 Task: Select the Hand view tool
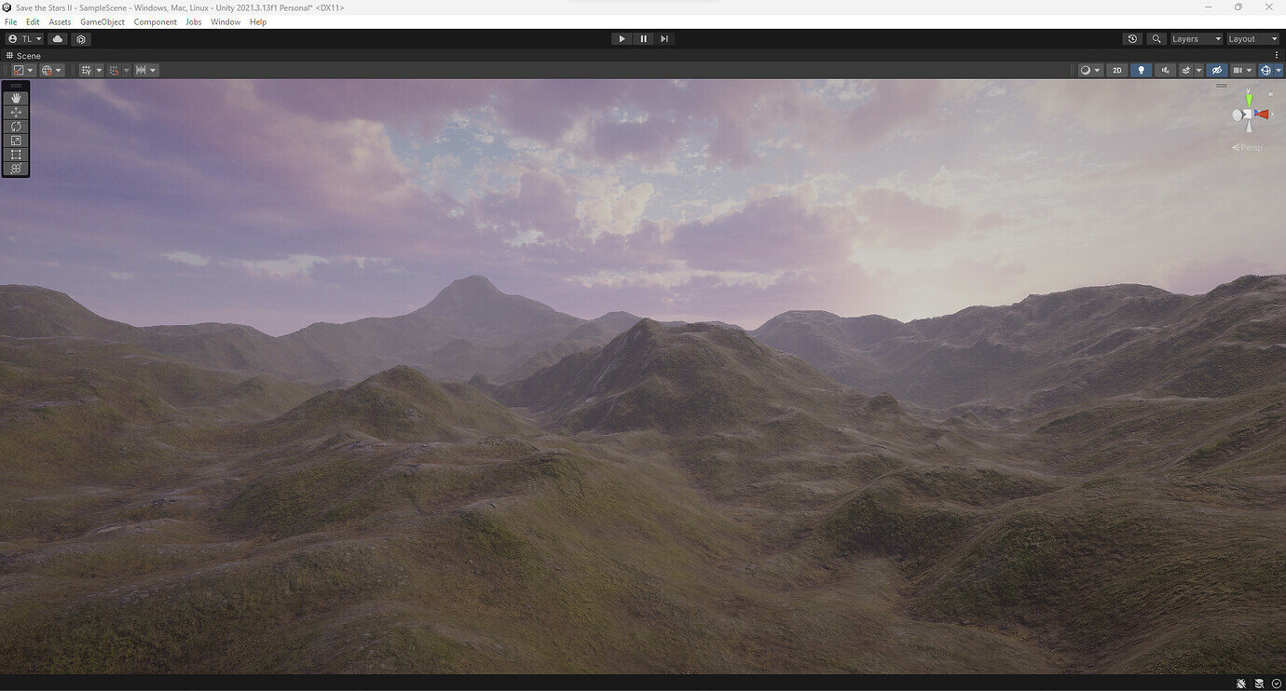tap(15, 98)
